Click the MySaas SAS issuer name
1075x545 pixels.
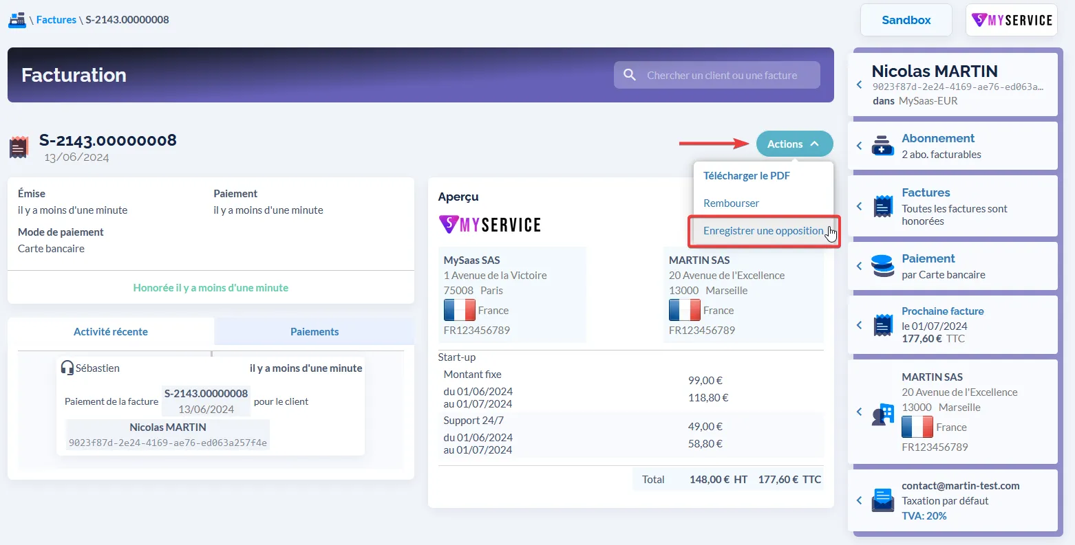(471, 260)
